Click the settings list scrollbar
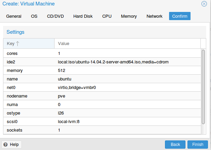Viewport: 211px width, 150px height. click(x=203, y=87)
